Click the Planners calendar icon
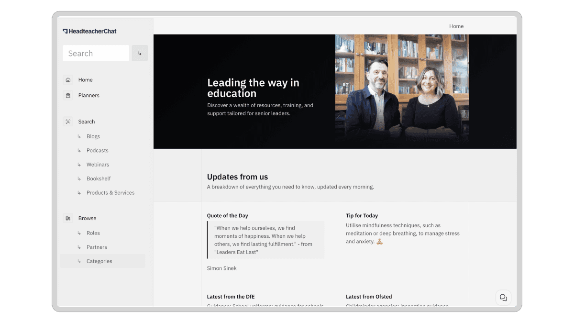The height and width of the screenshot is (323, 574). [68, 95]
